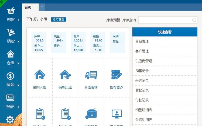
Task: Click the 库存查询 search input field
Action: (165, 20)
